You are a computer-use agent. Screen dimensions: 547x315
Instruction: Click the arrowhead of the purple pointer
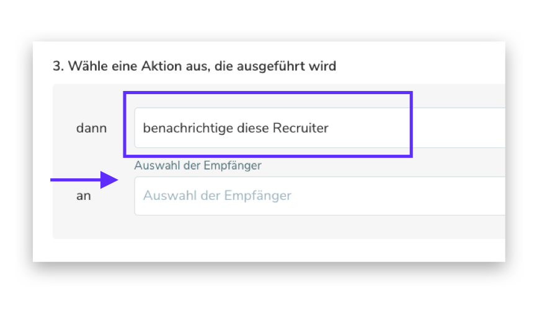tap(110, 180)
